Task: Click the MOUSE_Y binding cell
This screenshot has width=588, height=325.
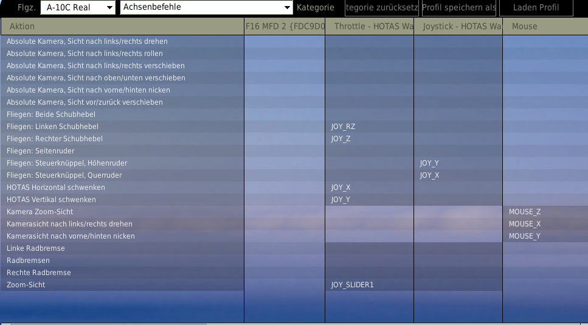Action: [x=545, y=236]
